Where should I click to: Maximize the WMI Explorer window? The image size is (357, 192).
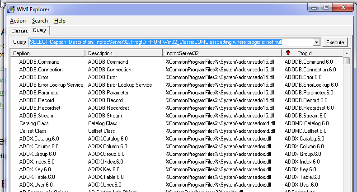[326, 8]
